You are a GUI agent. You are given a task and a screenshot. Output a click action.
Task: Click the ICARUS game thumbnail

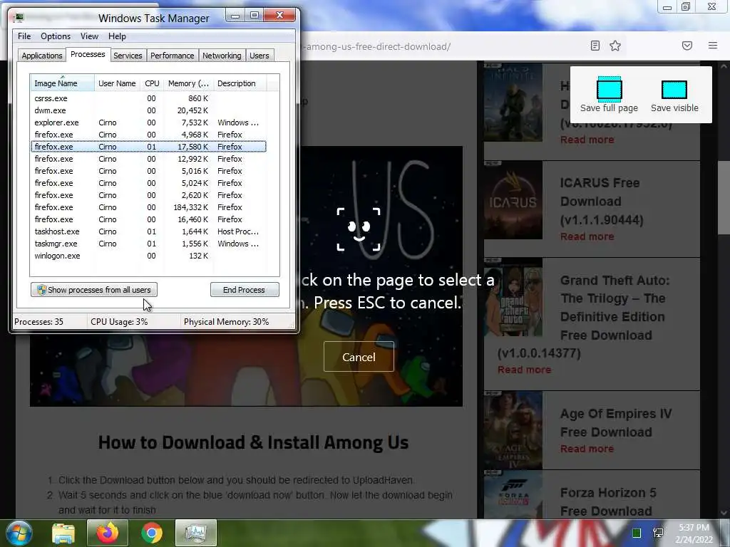click(513, 200)
